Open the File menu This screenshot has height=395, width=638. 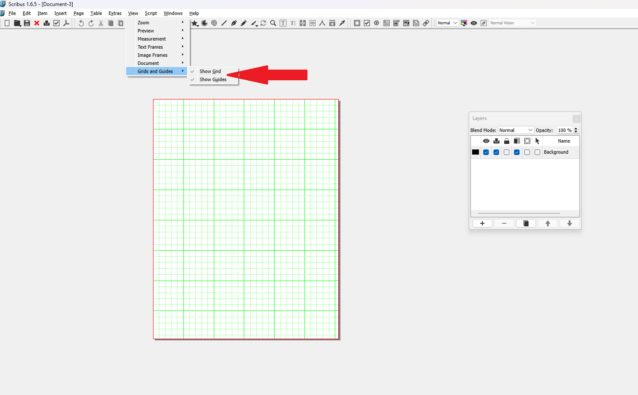pyautogui.click(x=12, y=13)
